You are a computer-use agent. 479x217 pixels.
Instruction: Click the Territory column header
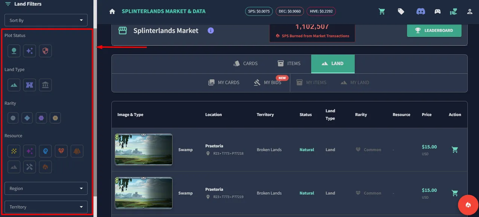click(x=265, y=115)
